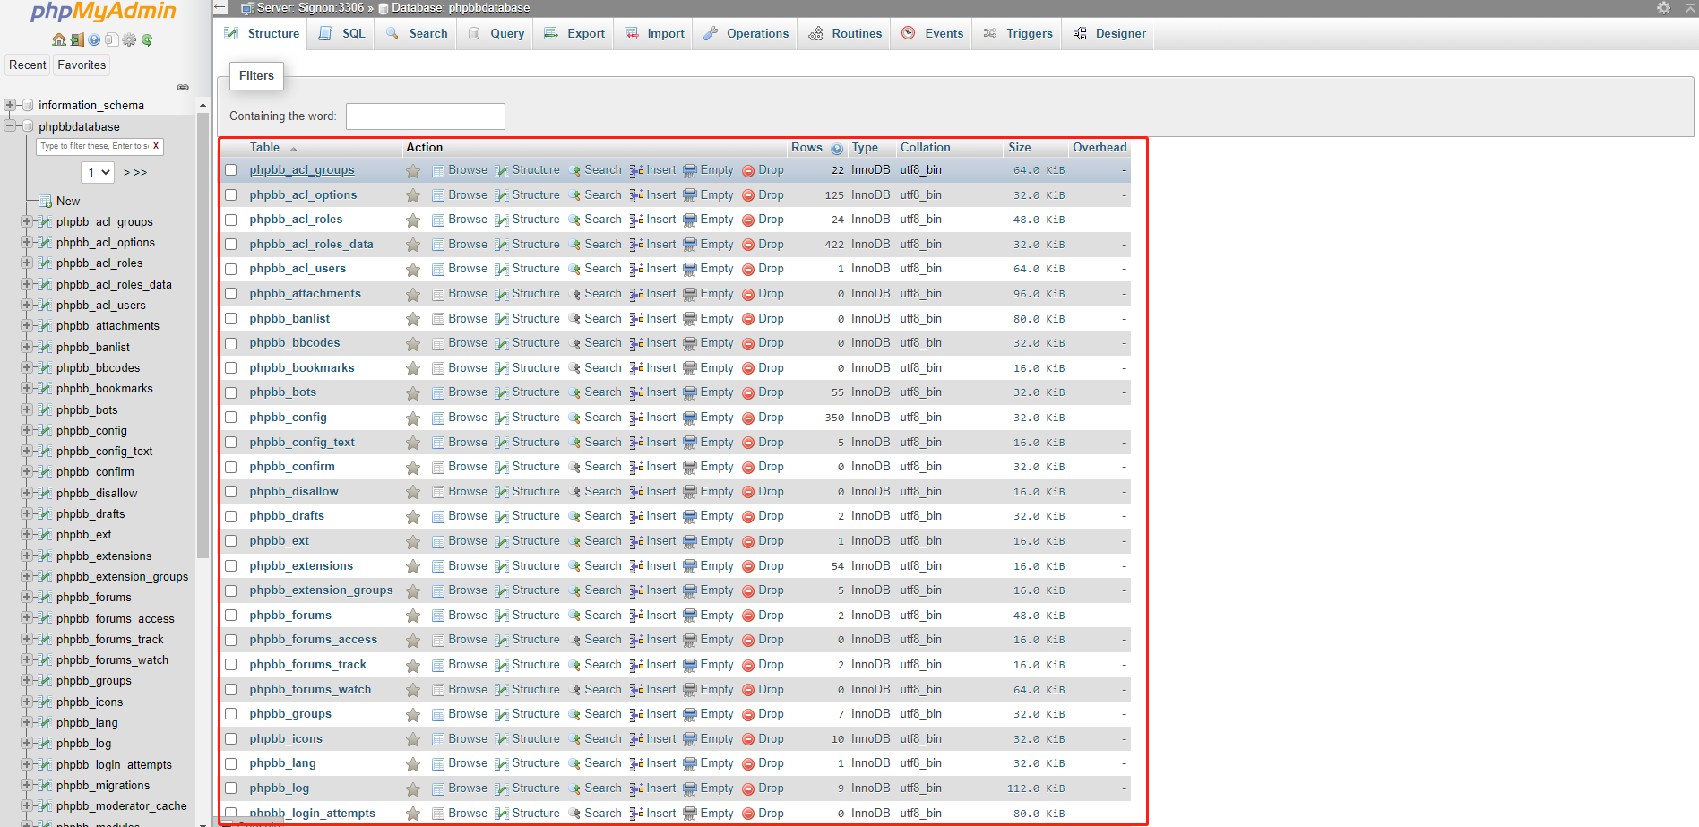This screenshot has height=827, width=1699.
Task: Check the phpbb_extensions row checkbox
Action: tap(231, 566)
